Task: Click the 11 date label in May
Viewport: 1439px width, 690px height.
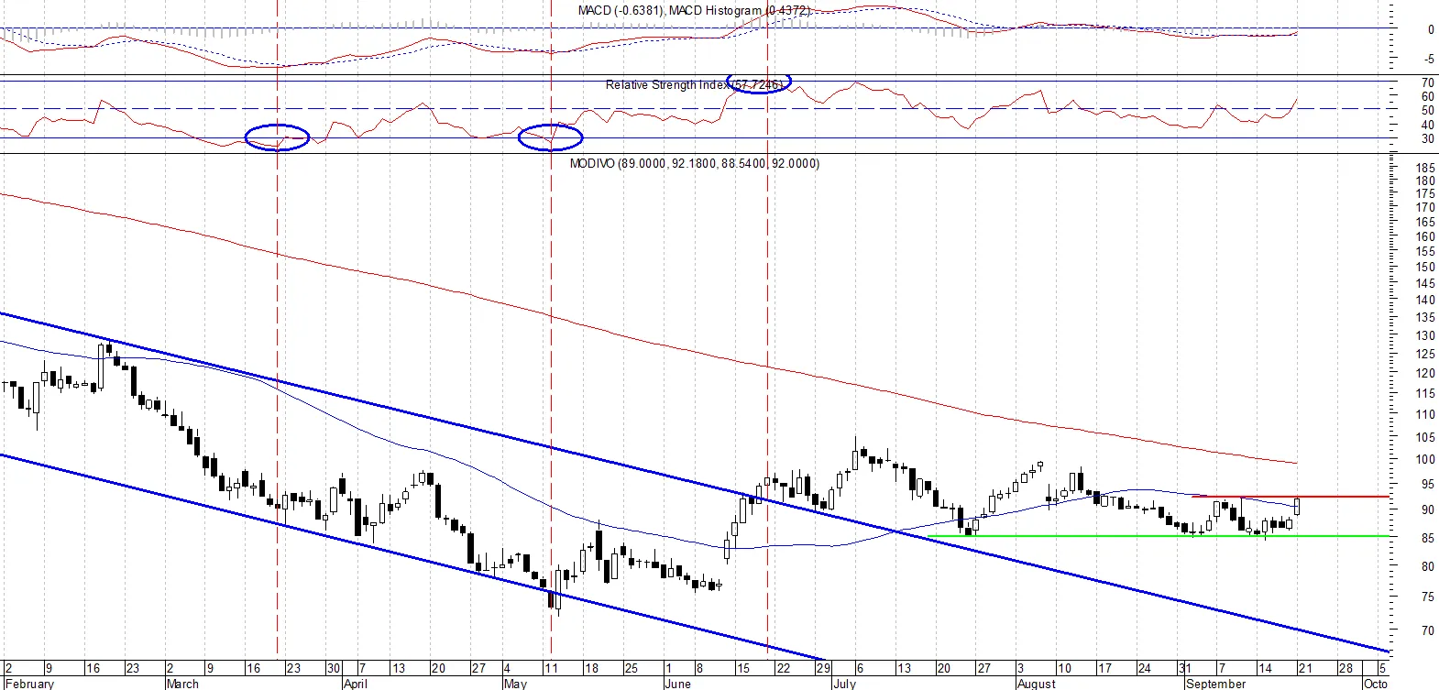Action: click(550, 669)
